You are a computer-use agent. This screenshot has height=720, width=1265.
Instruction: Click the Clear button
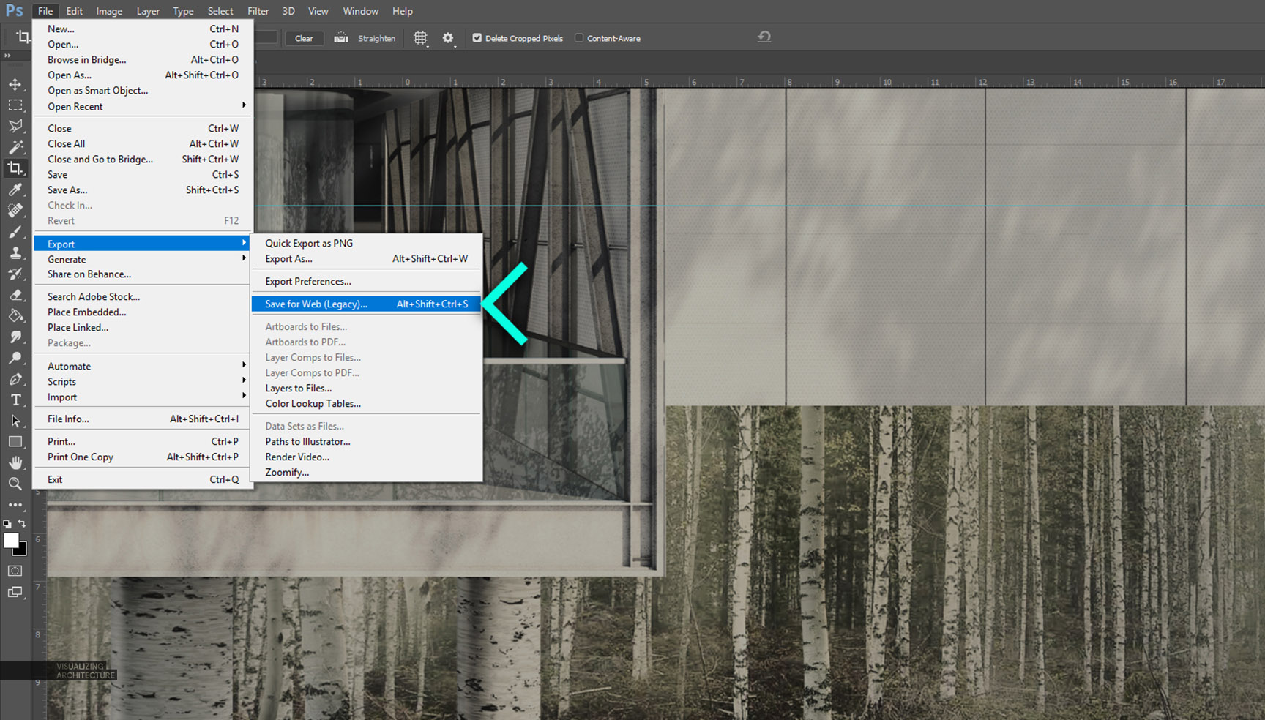click(304, 38)
